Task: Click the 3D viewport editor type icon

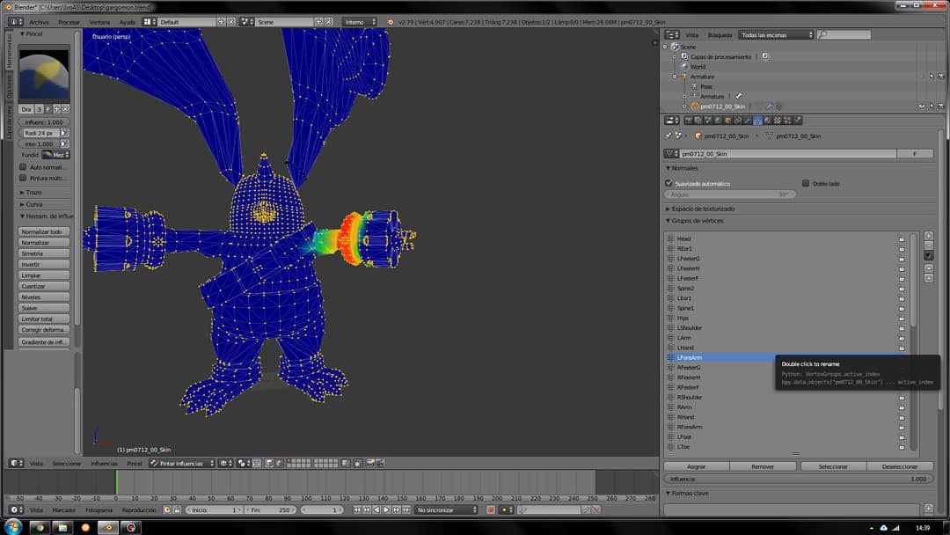Action: (x=16, y=463)
